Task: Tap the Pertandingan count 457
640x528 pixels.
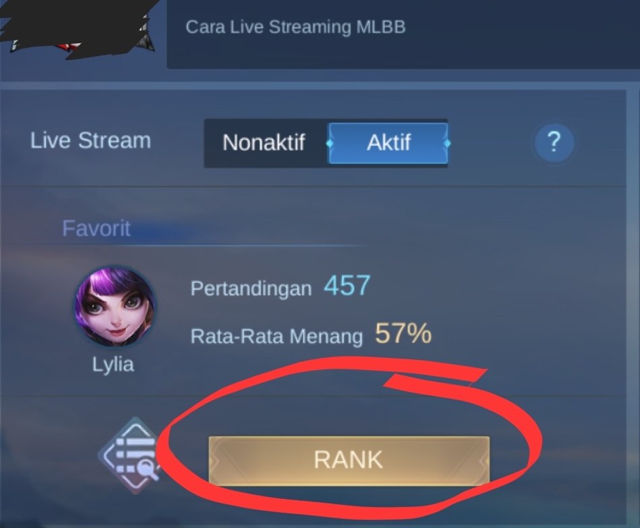Action: 347,285
